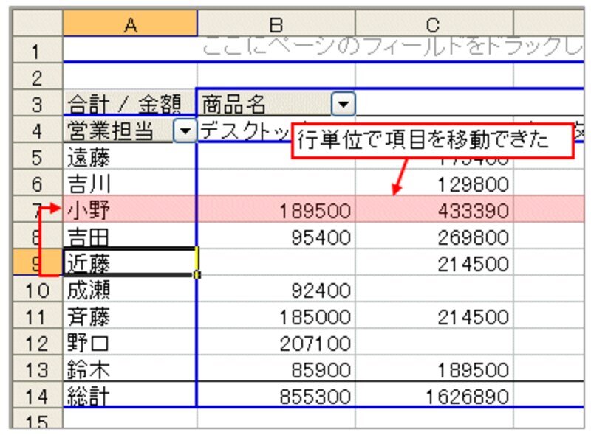Select the cell containing 近藤

click(x=130, y=263)
